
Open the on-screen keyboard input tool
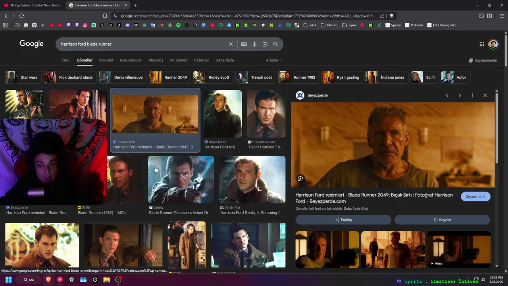(x=244, y=44)
